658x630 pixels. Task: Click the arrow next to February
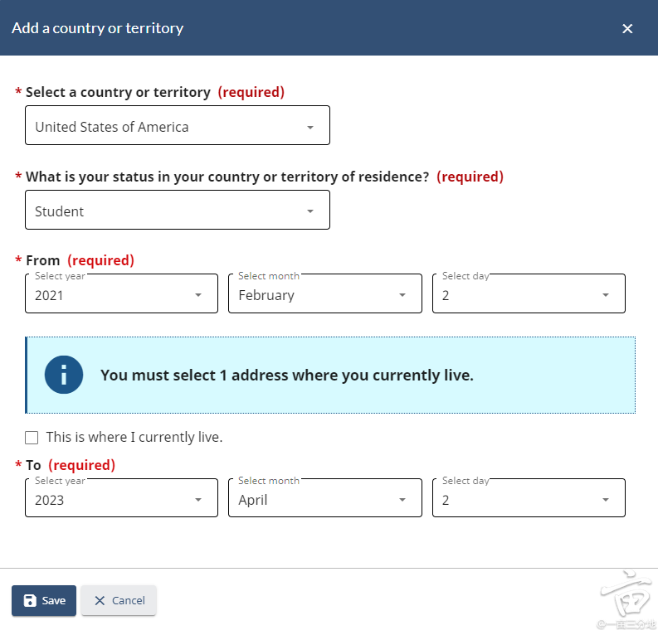coord(402,296)
